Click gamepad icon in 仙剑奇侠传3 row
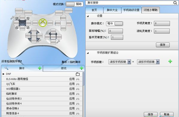The image size is (179, 117). click(x=78, y=99)
